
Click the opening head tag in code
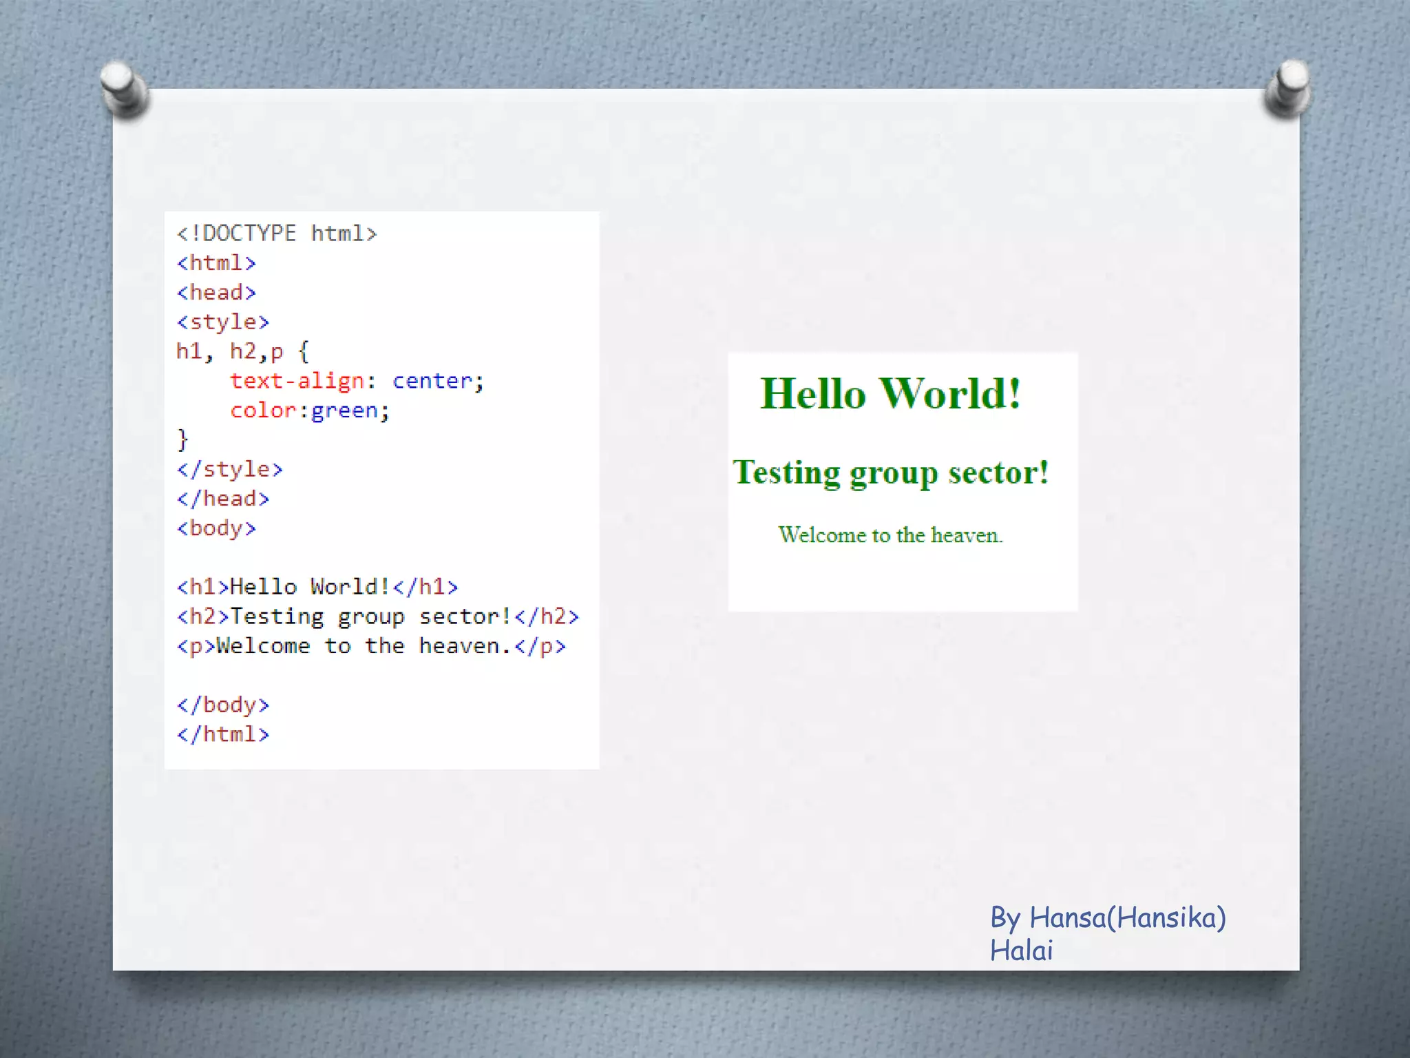(216, 293)
